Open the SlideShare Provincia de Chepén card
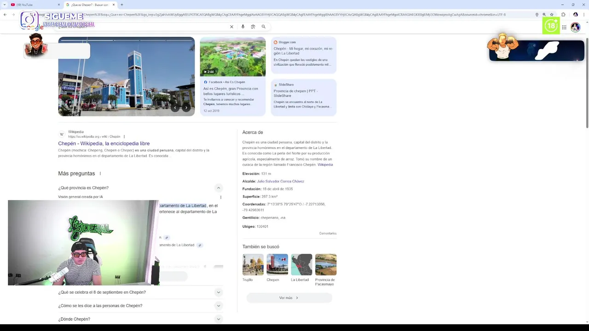 click(304, 97)
